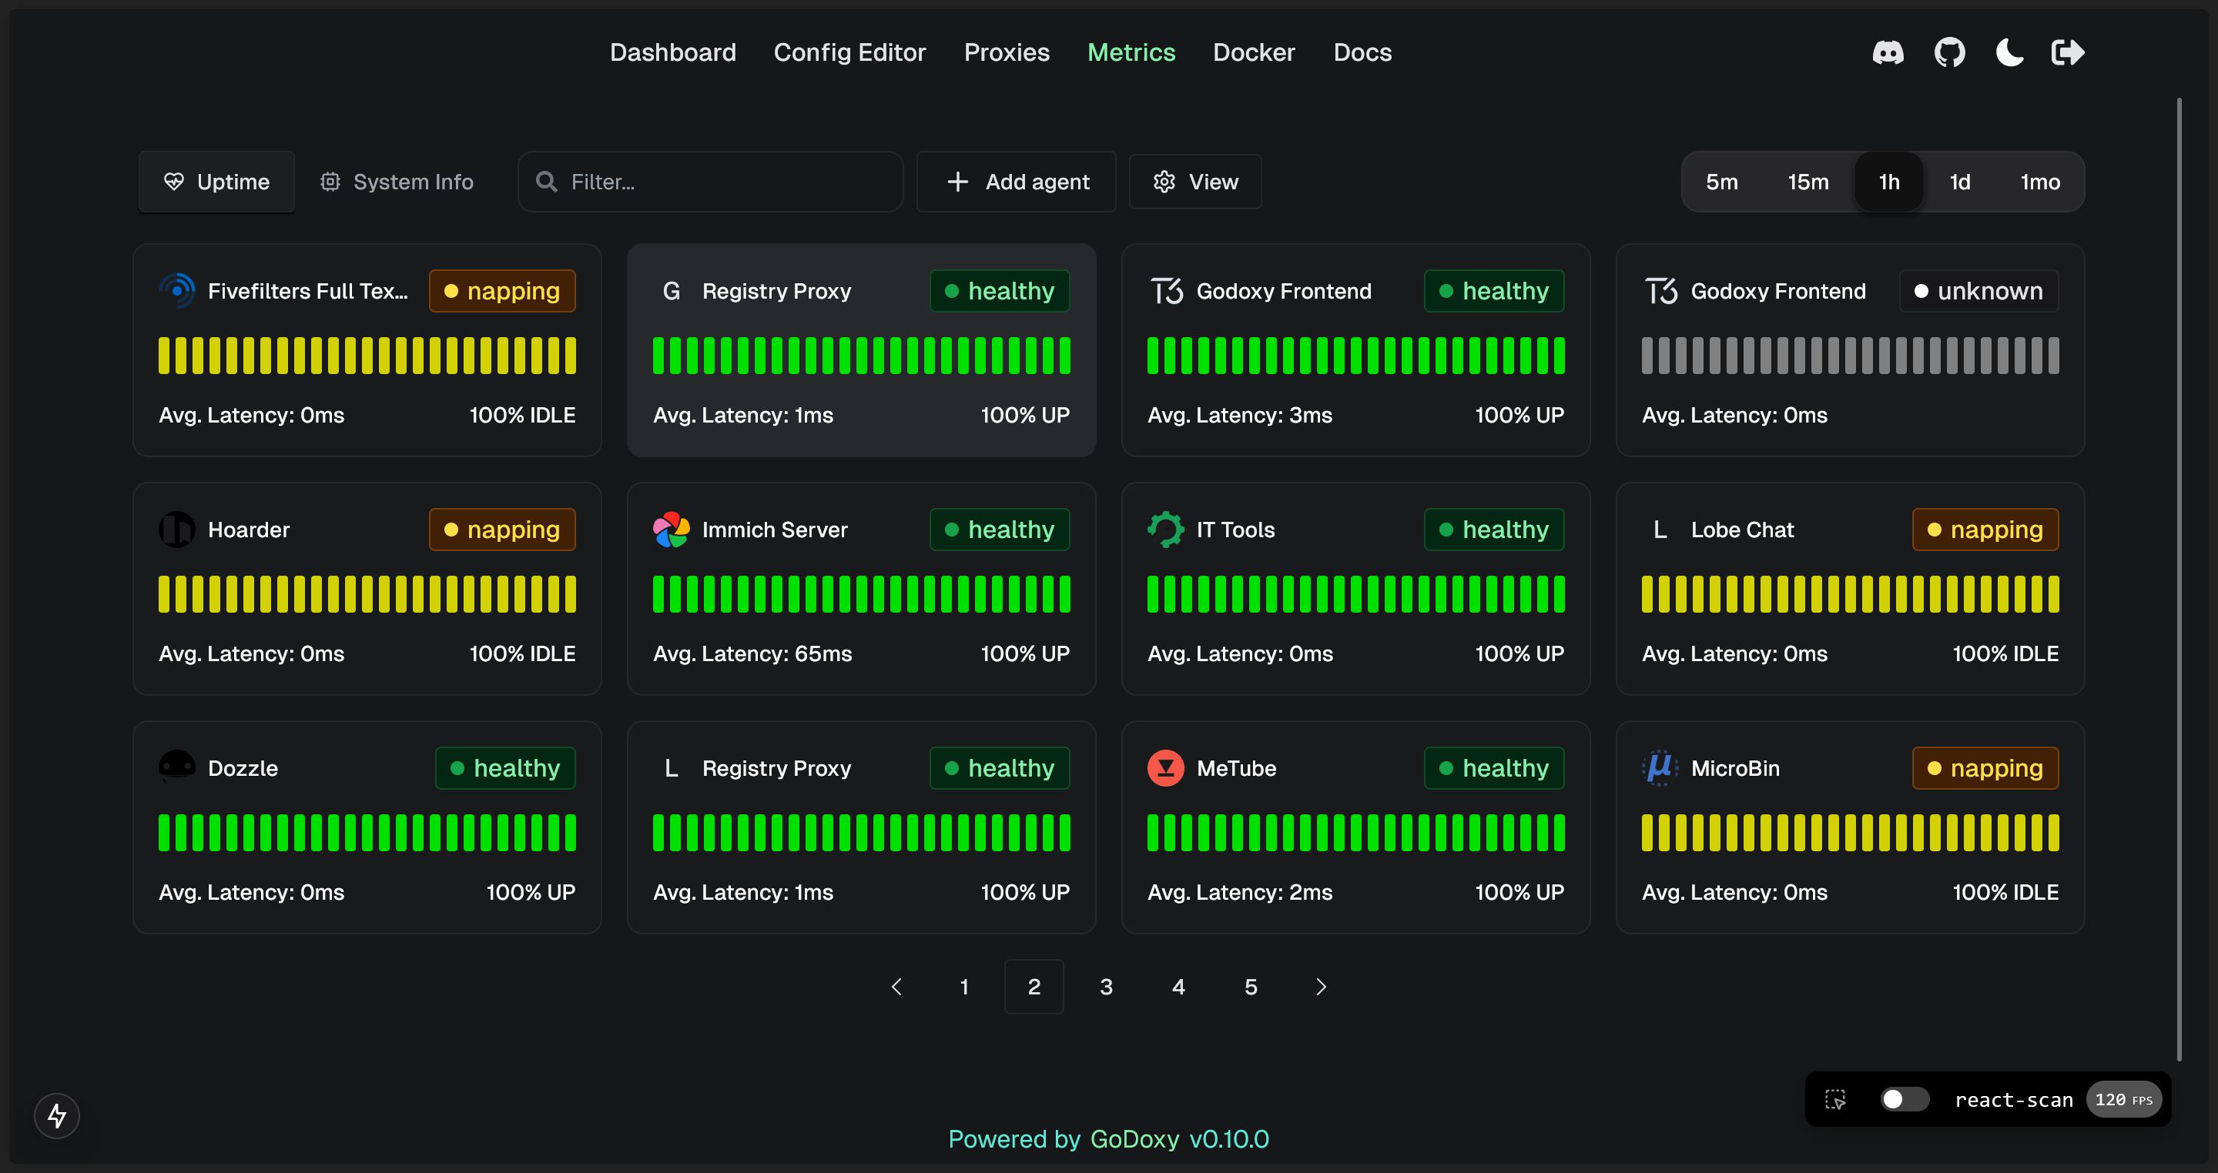The image size is (2218, 1173).
Task: Click inside the Filter search field
Action: pos(709,182)
